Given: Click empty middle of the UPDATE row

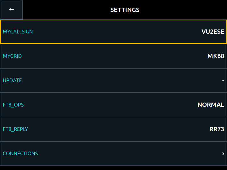Looking at the screenshot, I should 113,80.
